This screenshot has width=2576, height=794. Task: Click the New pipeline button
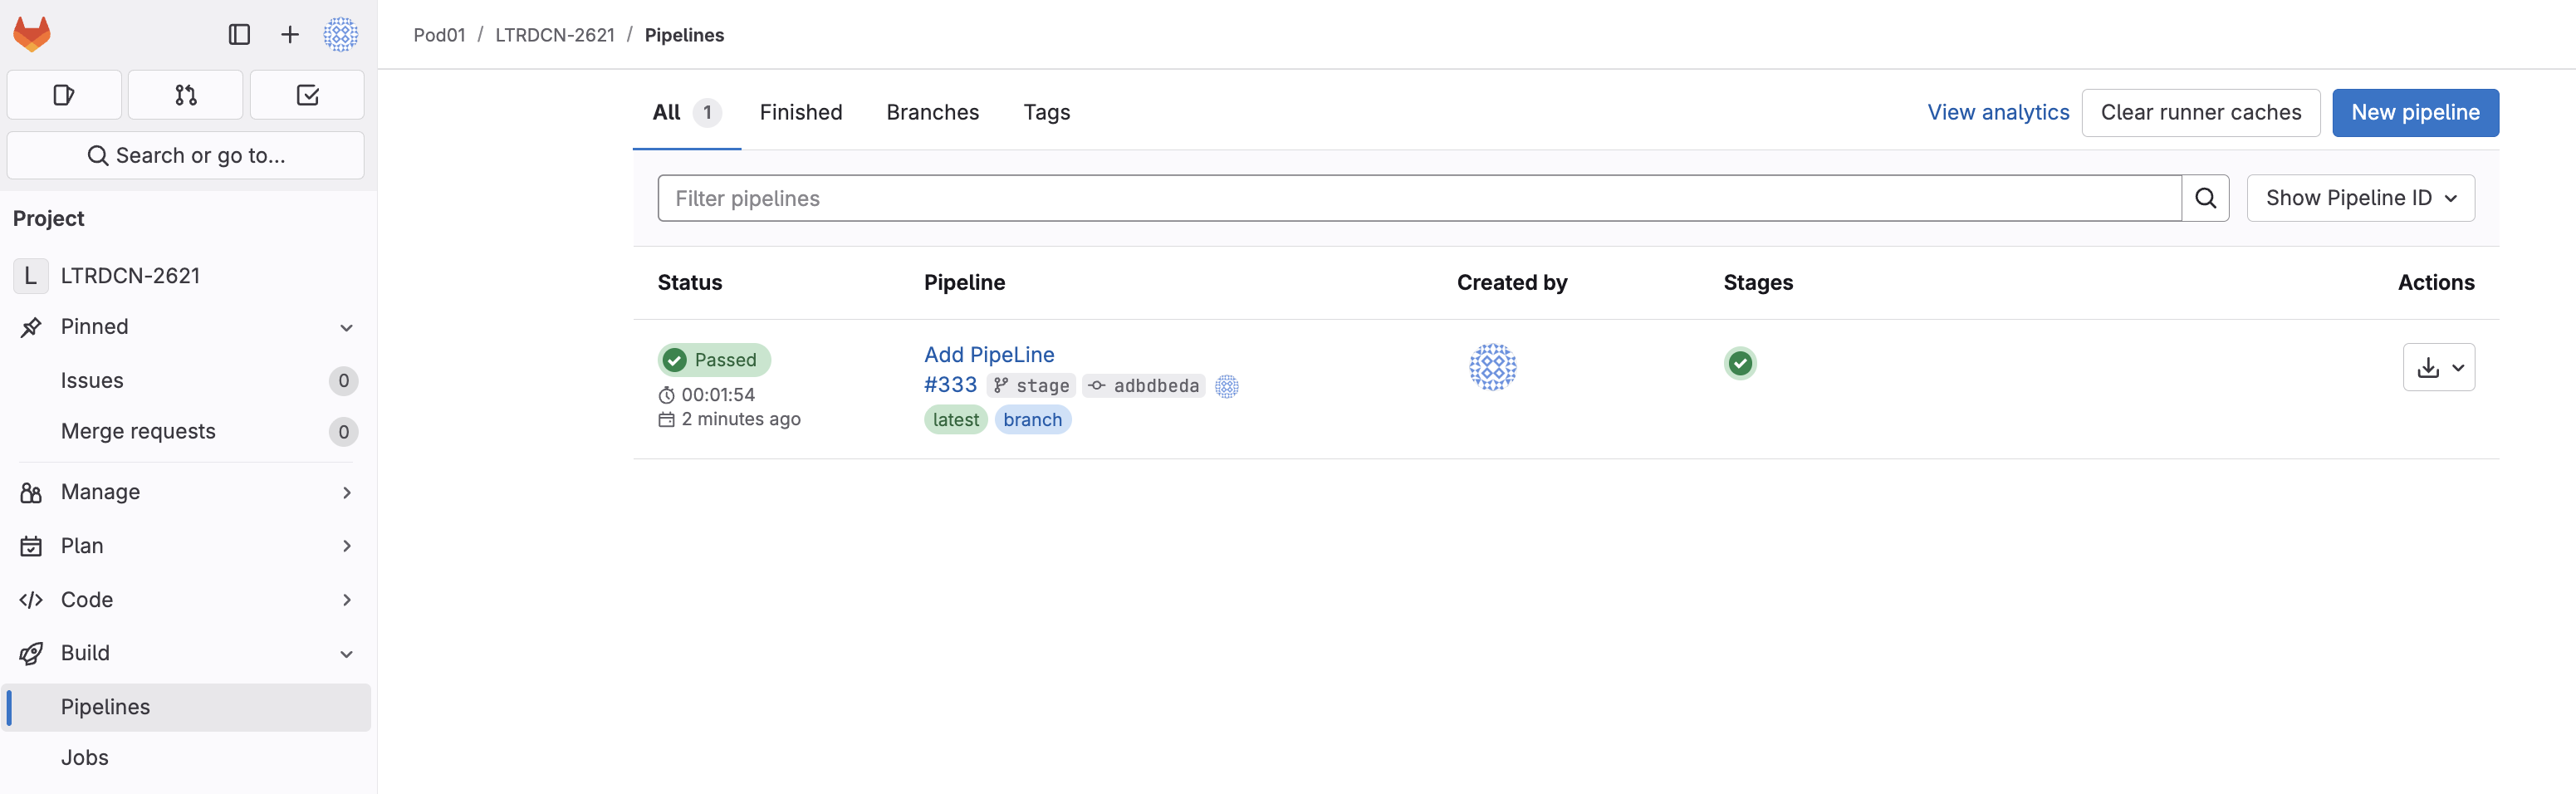tap(2414, 112)
